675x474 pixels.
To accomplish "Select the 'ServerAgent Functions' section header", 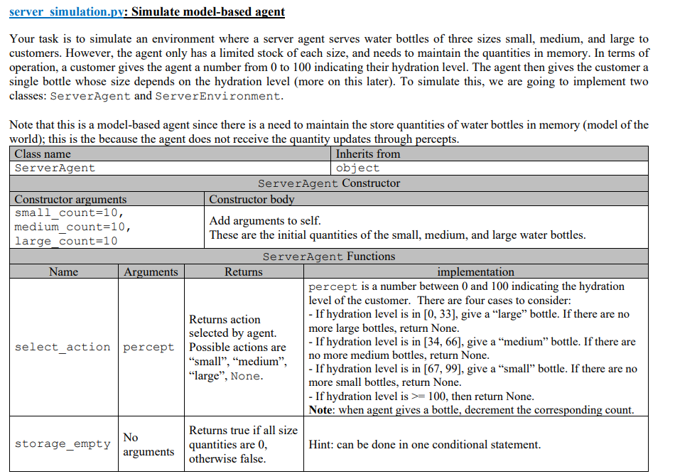I will coord(329,256).
